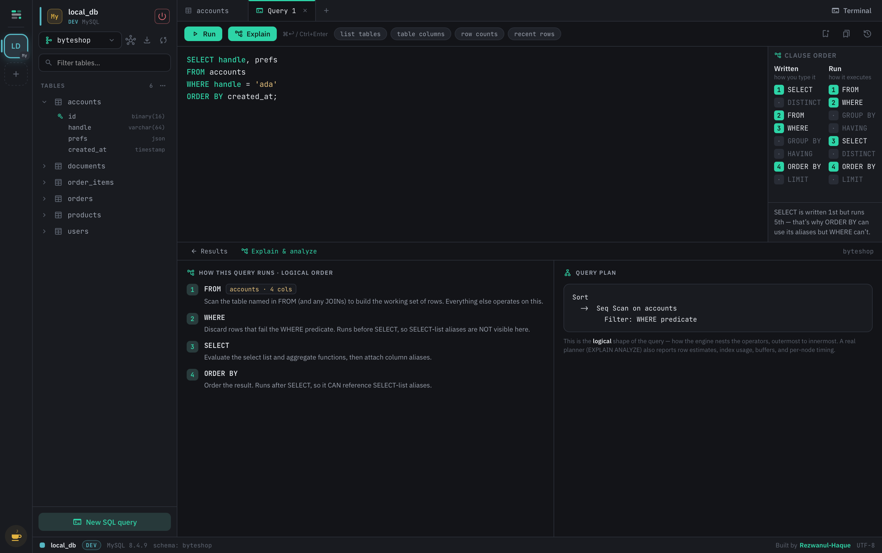Expand the products table
882x553 pixels.
click(44, 215)
